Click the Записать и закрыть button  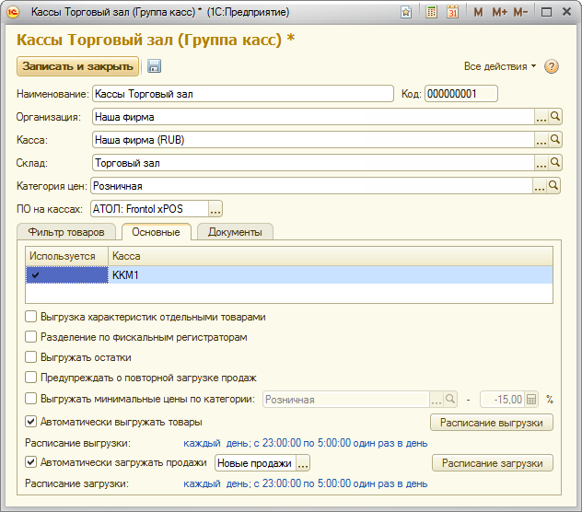[x=77, y=66]
